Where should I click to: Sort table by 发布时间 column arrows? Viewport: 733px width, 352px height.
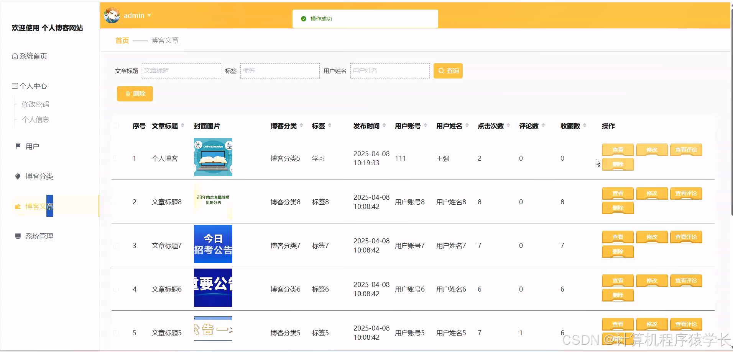click(x=384, y=125)
